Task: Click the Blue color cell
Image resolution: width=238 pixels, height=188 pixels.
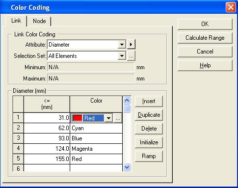Action: pos(96,138)
